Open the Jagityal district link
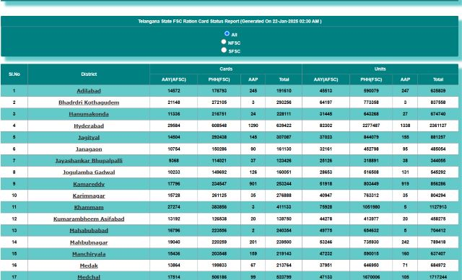Image resolution: width=462 pixels, height=280 pixels. click(x=89, y=138)
